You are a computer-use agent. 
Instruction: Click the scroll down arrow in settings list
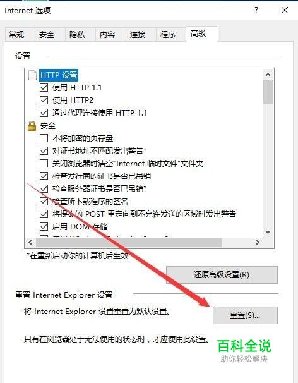268,231
